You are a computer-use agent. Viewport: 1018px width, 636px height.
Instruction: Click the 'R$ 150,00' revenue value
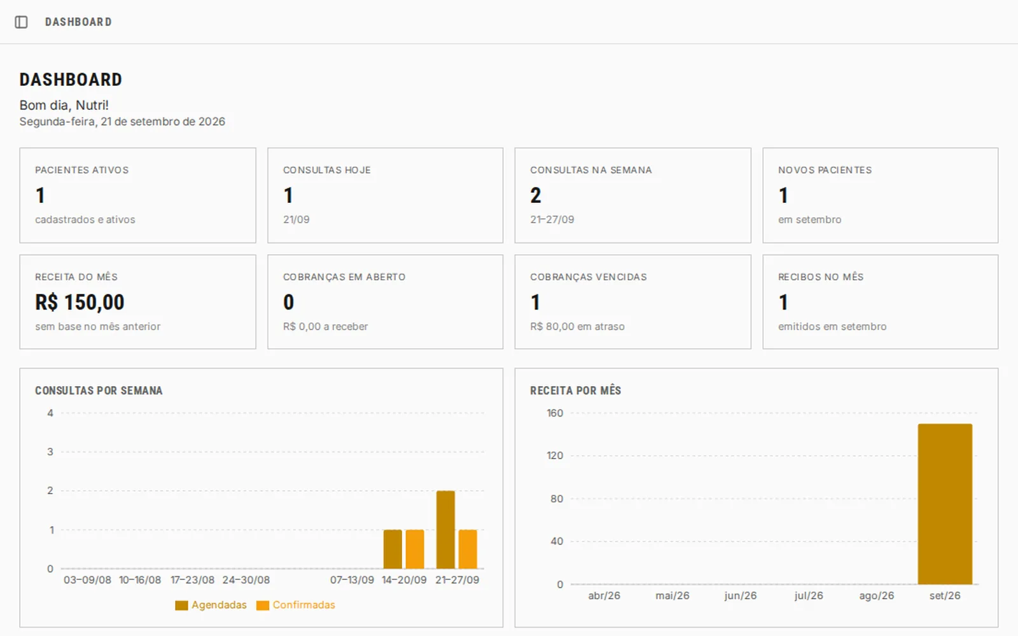(x=80, y=302)
